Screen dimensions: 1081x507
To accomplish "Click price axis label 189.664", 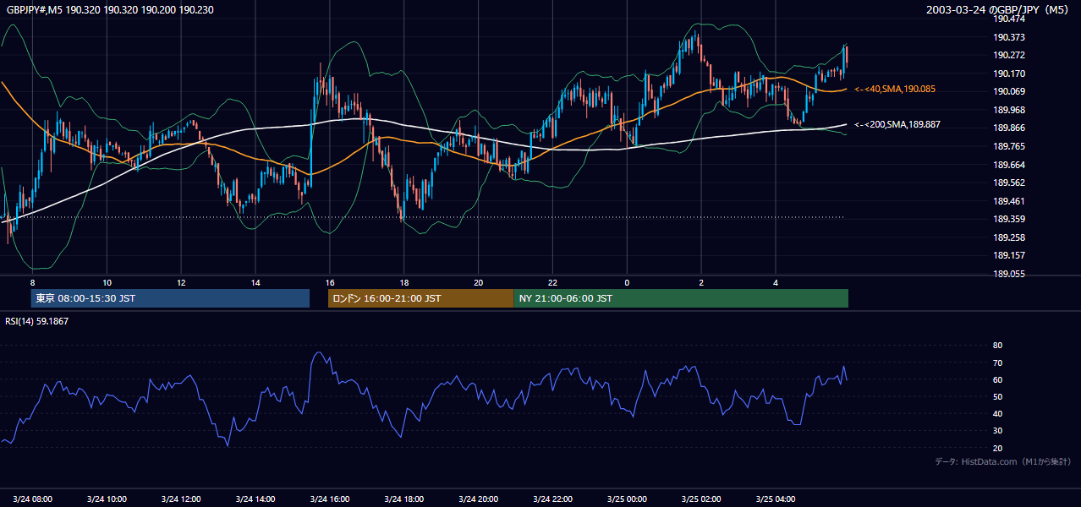I will point(1008,165).
